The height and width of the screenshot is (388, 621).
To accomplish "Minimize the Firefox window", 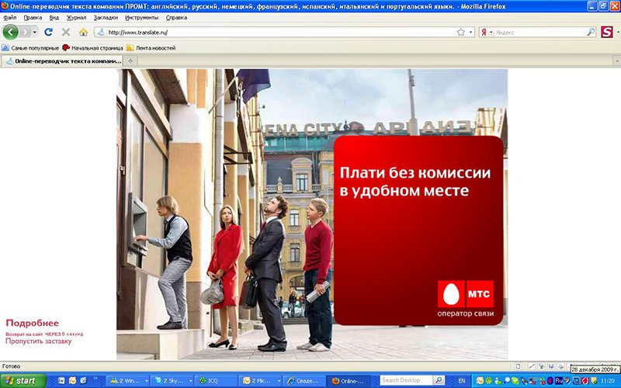I will click(x=592, y=6).
